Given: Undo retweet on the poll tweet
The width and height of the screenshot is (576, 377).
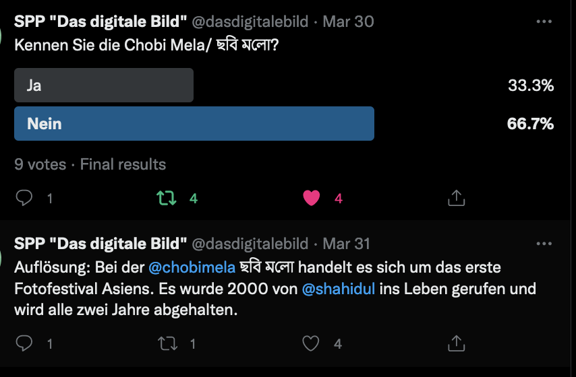Looking at the screenshot, I should pyautogui.click(x=164, y=198).
